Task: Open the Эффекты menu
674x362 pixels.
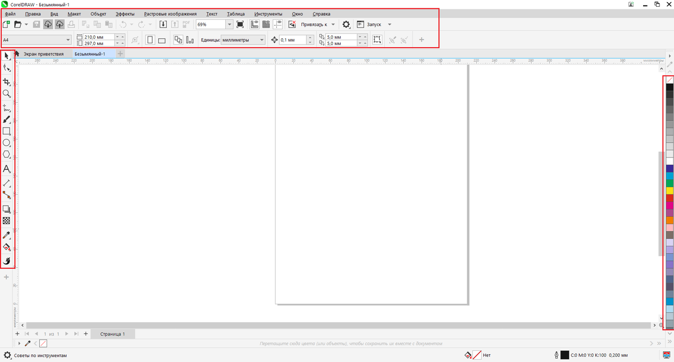Action: pos(125,13)
